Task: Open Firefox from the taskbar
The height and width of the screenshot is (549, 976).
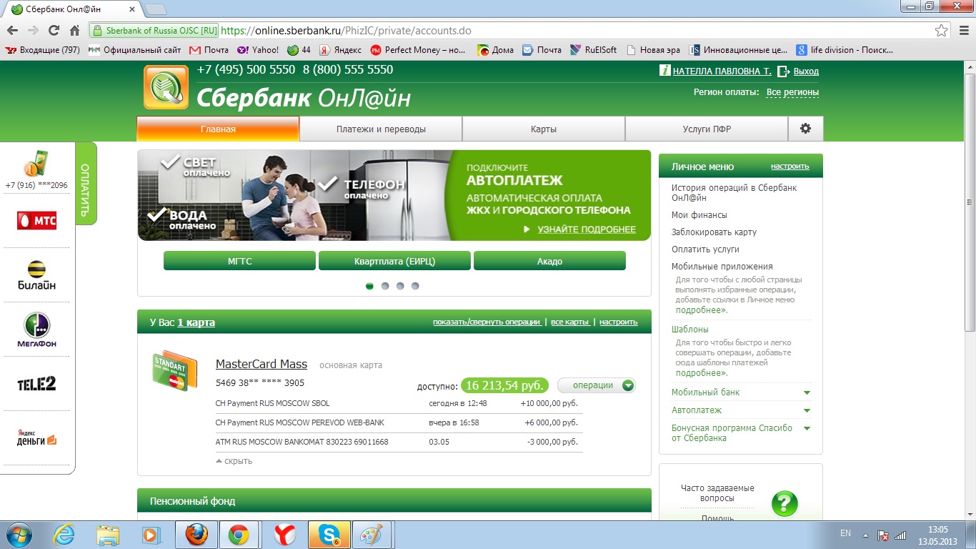Action: pyautogui.click(x=197, y=535)
